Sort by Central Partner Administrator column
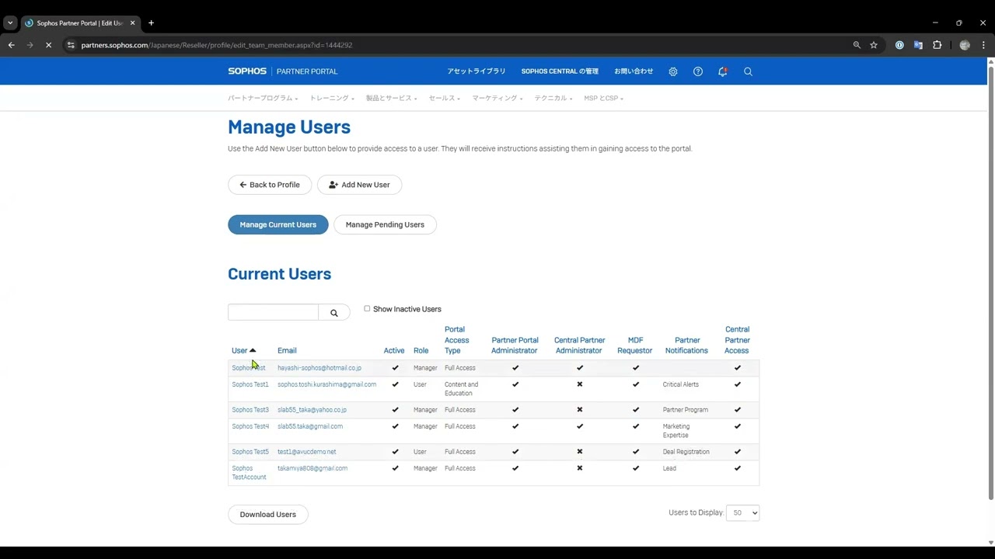Viewport: 995px width, 559px height. (x=579, y=345)
